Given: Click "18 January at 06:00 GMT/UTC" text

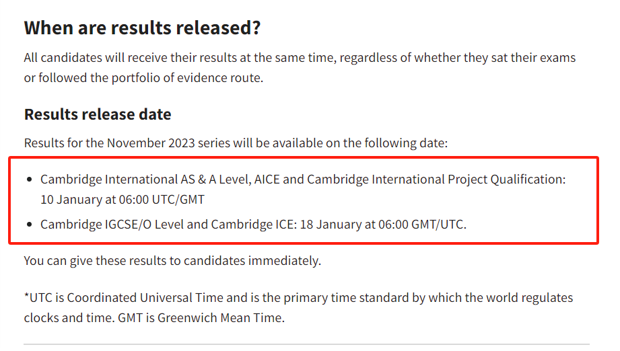Looking at the screenshot, I should [x=382, y=225].
